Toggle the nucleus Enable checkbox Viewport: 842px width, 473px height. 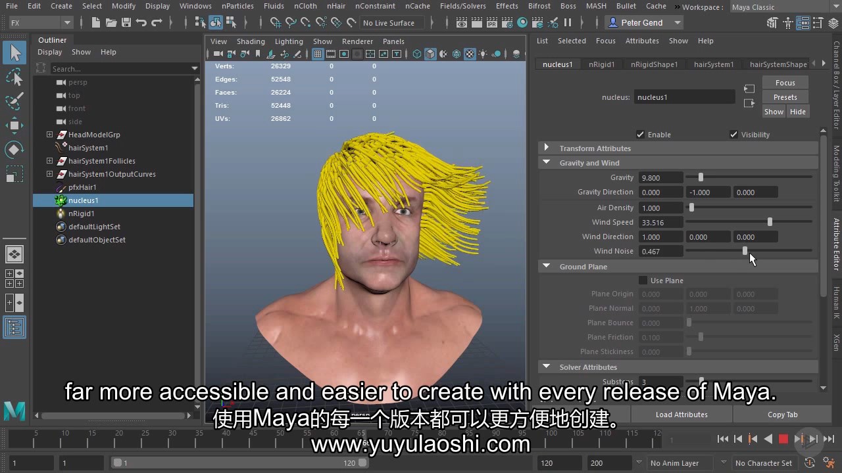point(641,135)
